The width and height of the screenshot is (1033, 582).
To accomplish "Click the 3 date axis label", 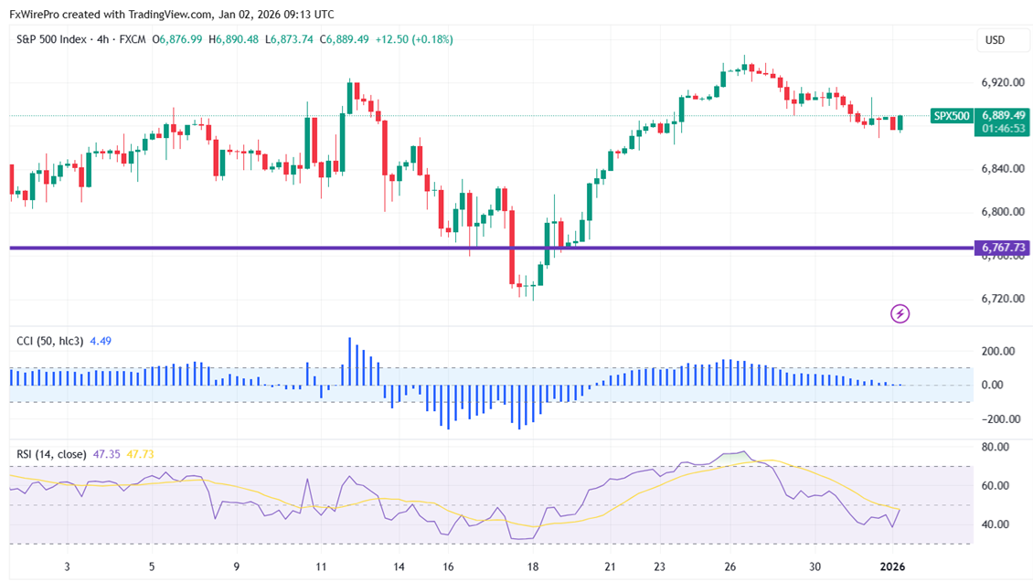I will pos(68,566).
